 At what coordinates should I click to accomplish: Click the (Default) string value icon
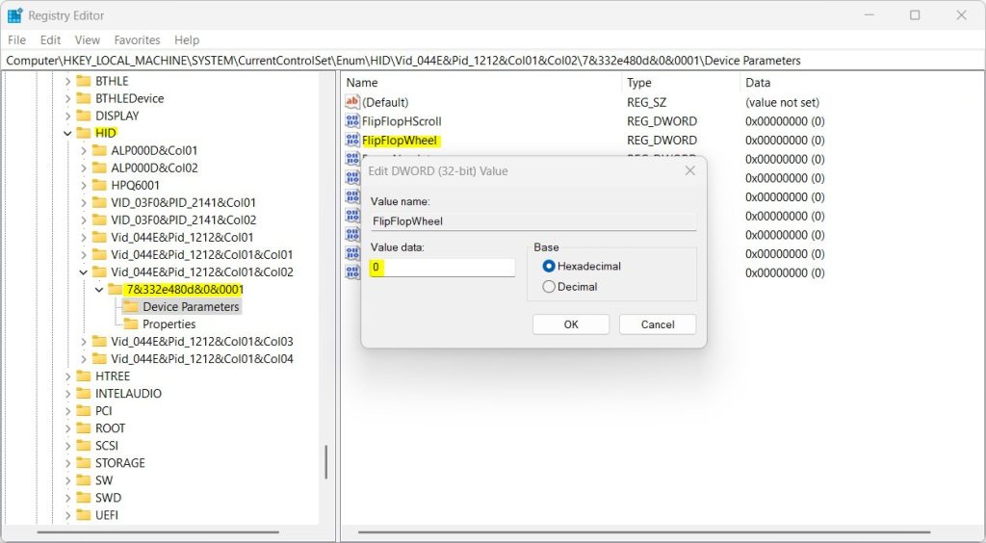[x=352, y=102]
